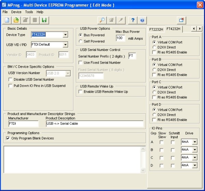Image resolution: width=205 pixels, height=191 pixels.
Task: Click the New blank template icon
Action: (7, 20)
